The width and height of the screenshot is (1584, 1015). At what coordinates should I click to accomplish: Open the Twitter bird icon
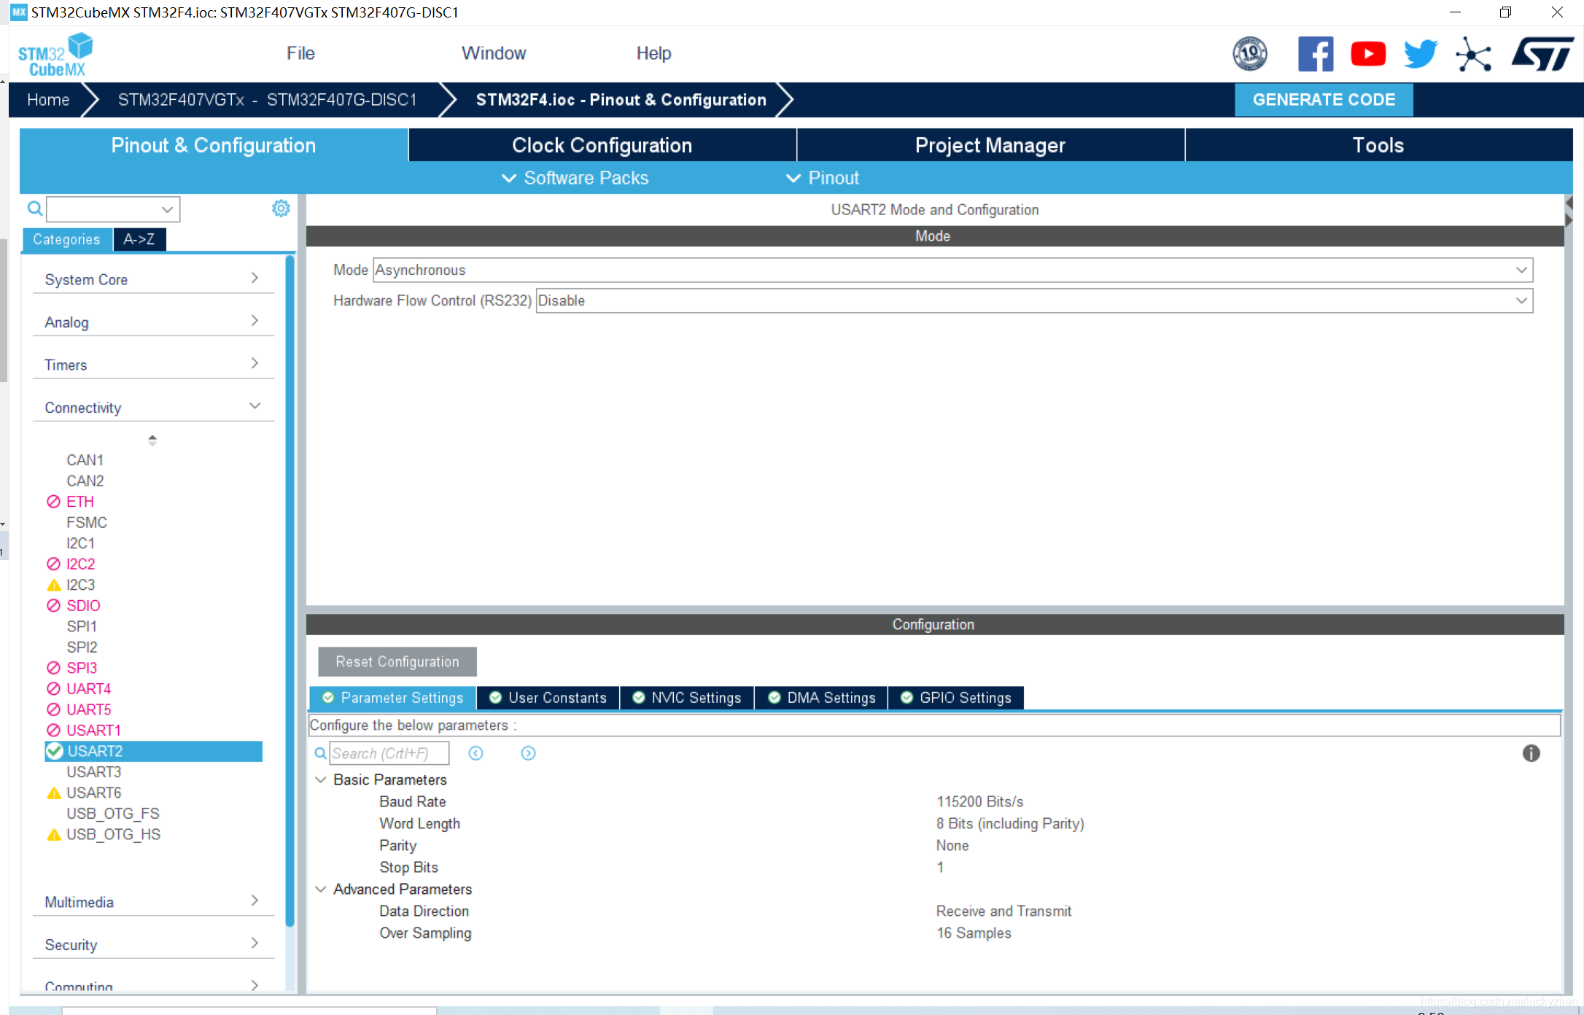[x=1420, y=54]
